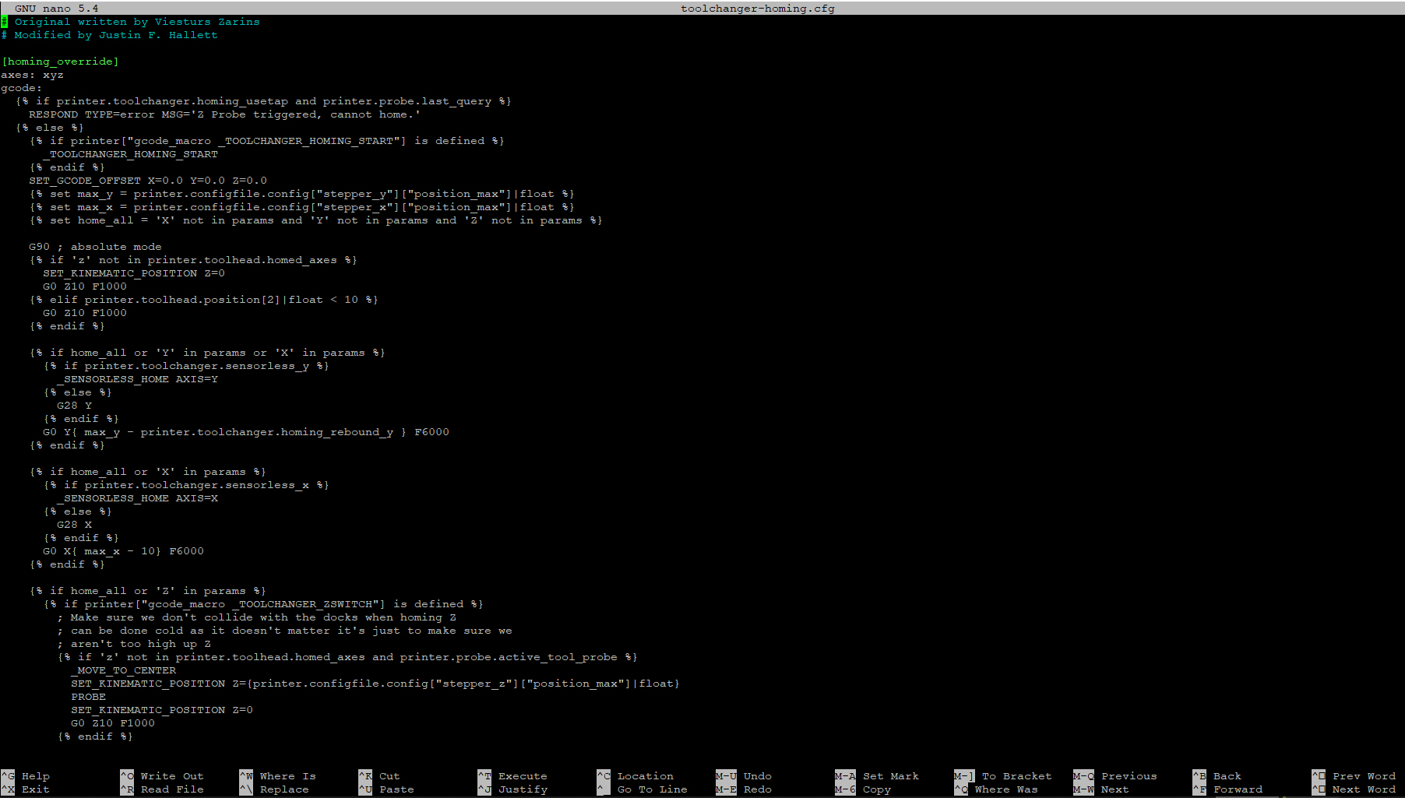Select the Exit shortcut label
Viewport: 1405px width, 798px height.
click(35, 789)
